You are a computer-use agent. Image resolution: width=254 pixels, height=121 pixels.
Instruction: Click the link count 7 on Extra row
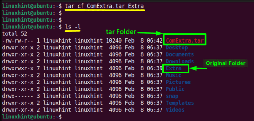click(x=38, y=68)
